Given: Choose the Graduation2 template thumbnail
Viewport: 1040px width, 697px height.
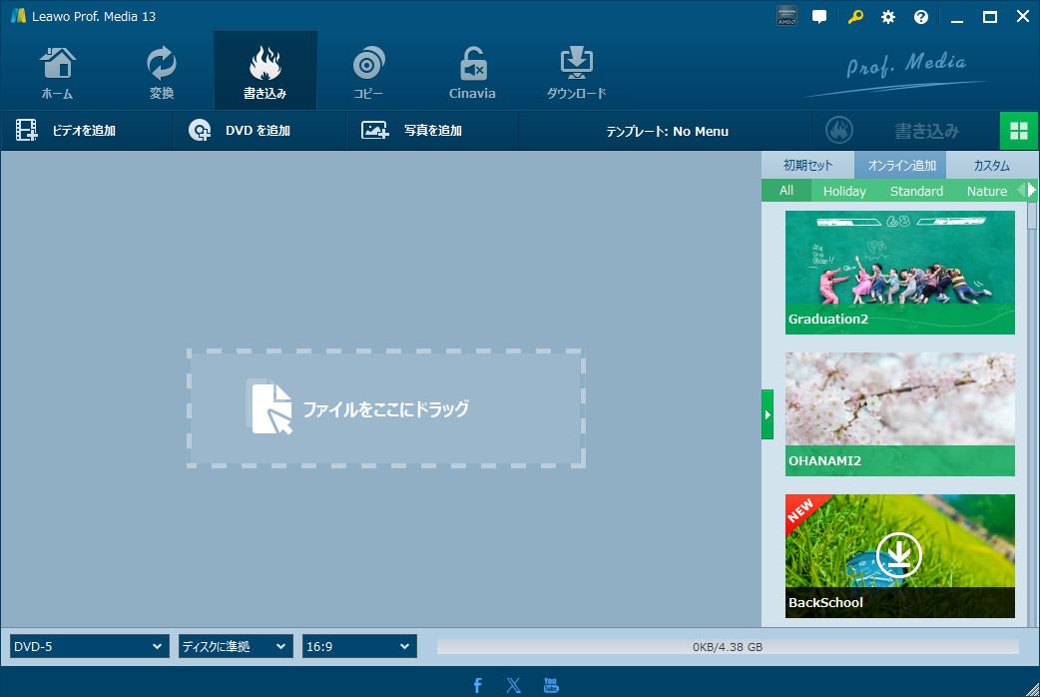Looking at the screenshot, I should click(900, 273).
